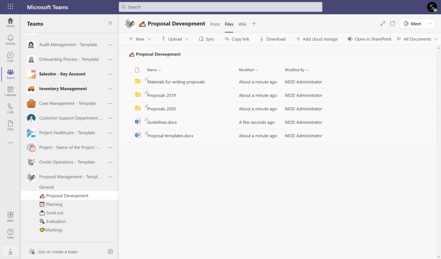Select the Proposal Deveopment channel in the sidebar
Viewport: 441px width, 259px height.
[70, 195]
